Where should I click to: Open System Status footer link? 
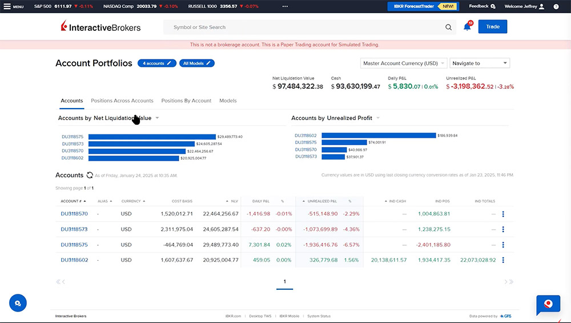pyautogui.click(x=319, y=316)
